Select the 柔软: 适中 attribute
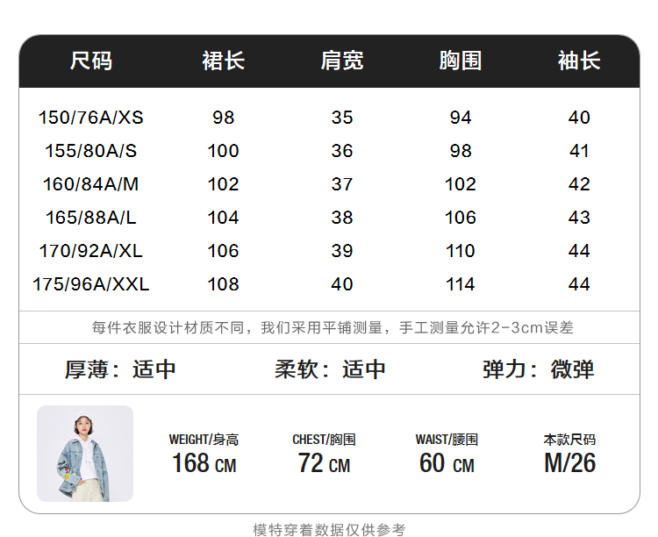This screenshot has height=537, width=658. [330, 369]
